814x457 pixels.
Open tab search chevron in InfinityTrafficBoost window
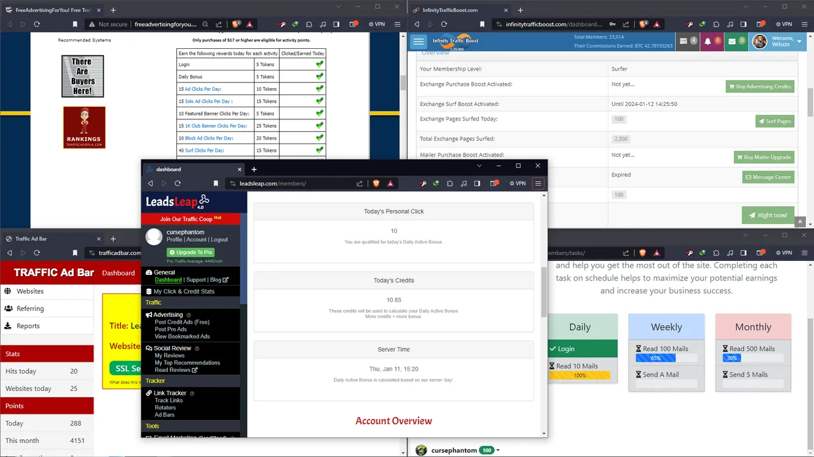coord(746,7)
